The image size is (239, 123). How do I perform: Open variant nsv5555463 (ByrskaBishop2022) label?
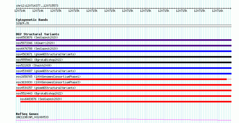[39, 60]
